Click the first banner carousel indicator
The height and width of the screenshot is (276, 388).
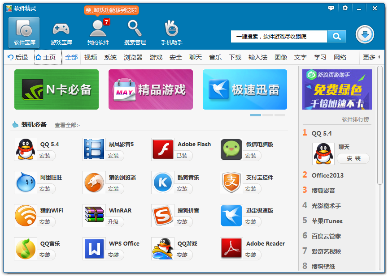tap(256, 115)
